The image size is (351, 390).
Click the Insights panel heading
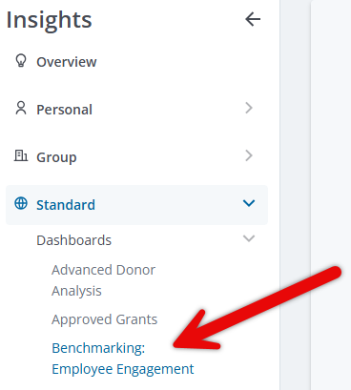pyautogui.click(x=49, y=20)
